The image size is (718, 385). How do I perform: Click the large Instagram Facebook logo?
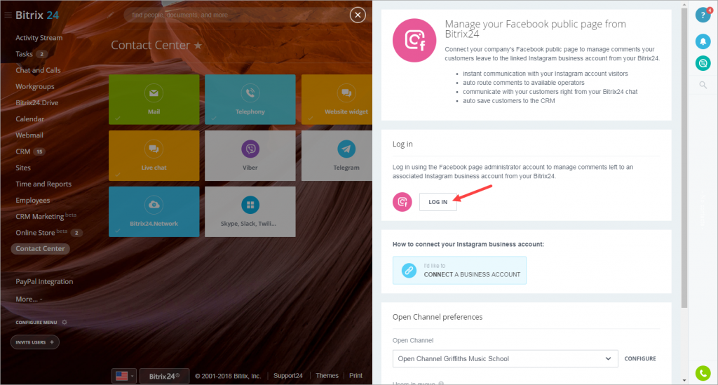414,40
